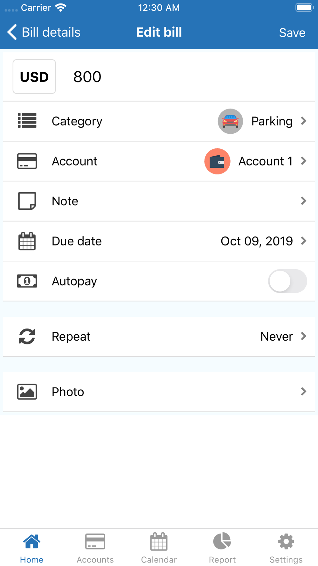Click the Due date calendar icon

tap(27, 241)
